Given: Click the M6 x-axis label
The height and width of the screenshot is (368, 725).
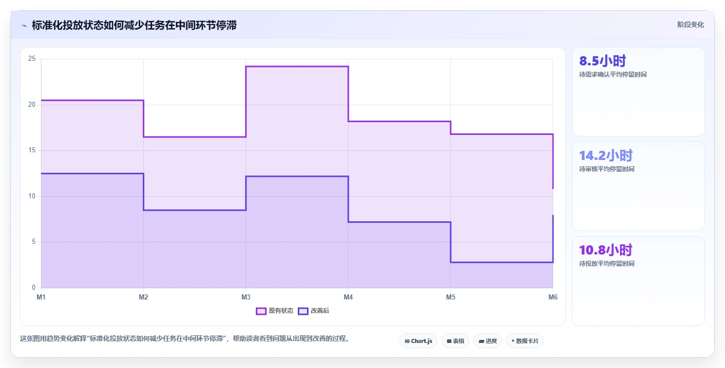Looking at the screenshot, I should point(553,297).
